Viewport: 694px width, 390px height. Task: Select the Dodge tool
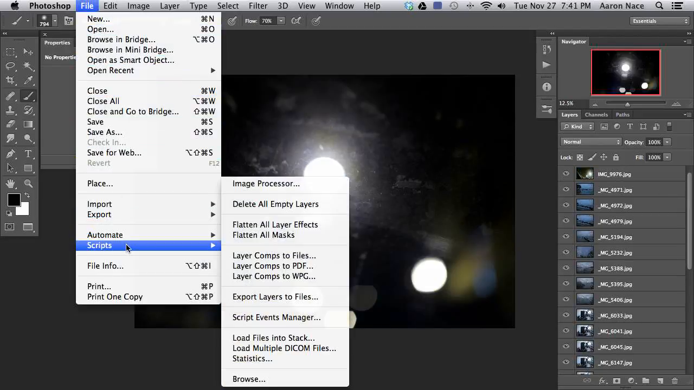[28, 139]
